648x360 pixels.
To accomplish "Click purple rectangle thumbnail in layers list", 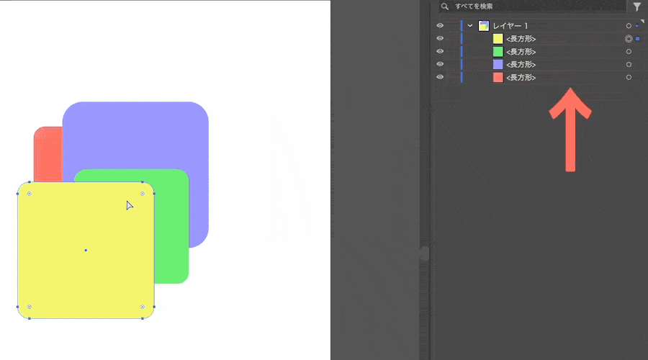I will coord(498,65).
